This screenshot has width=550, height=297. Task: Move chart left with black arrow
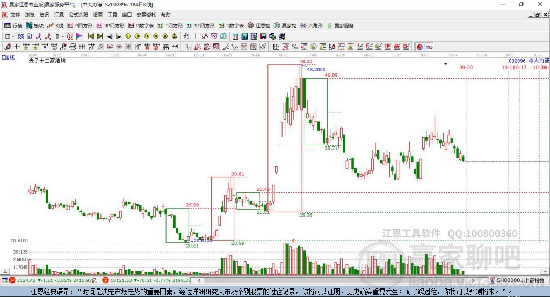(110, 36)
